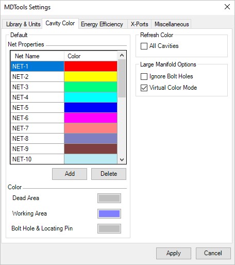Change Bolt Hole & Locating Pin color

[109, 228]
